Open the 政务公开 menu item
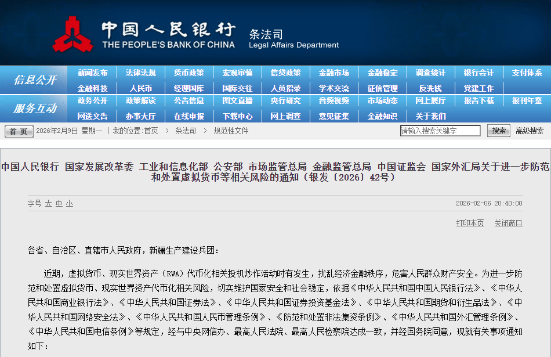The width and height of the screenshot is (551, 357). pos(92,100)
